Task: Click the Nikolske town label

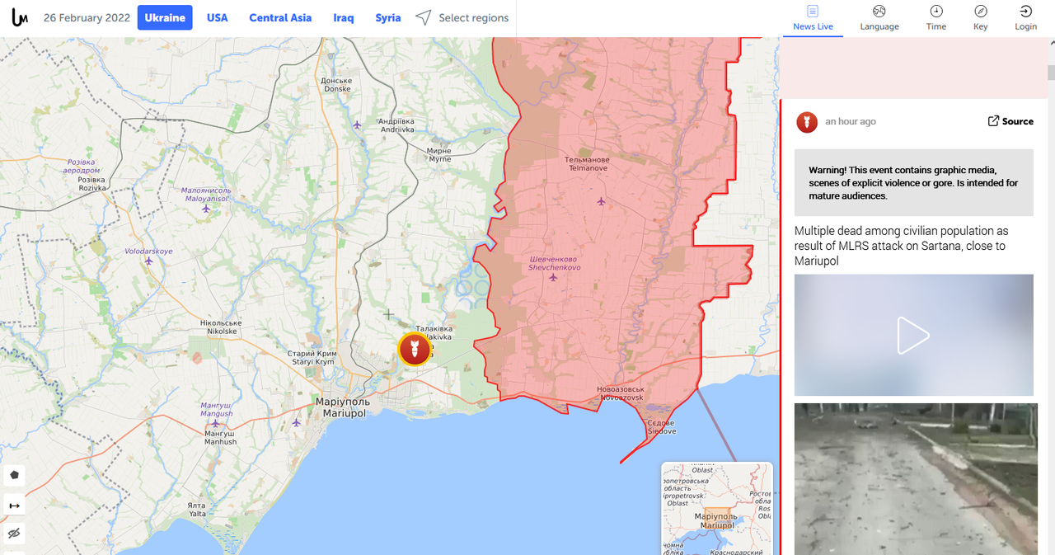Action: tap(222, 327)
